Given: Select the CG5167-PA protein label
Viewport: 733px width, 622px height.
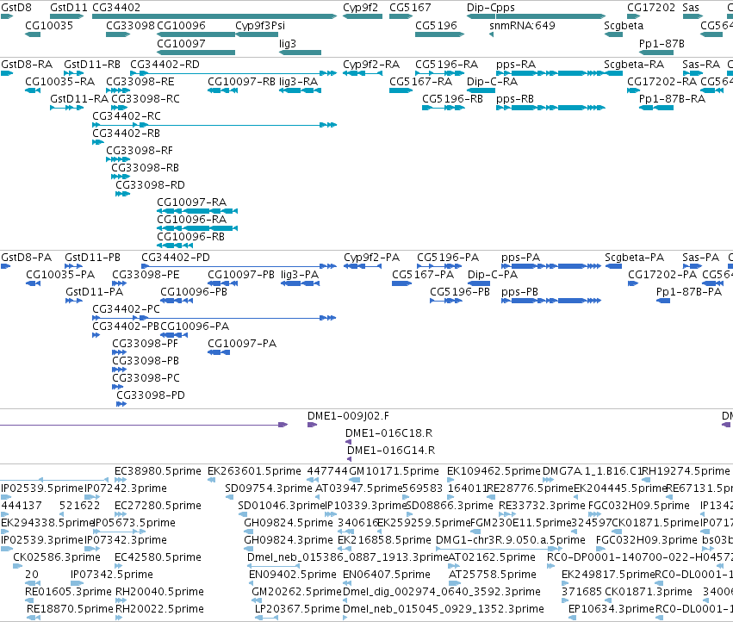Looking at the screenshot, I should (x=423, y=275).
